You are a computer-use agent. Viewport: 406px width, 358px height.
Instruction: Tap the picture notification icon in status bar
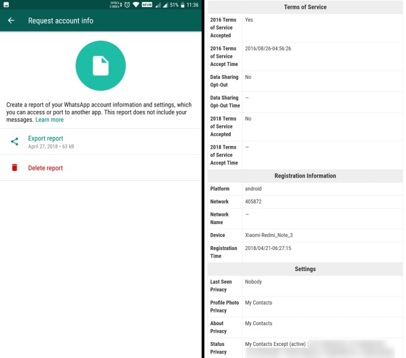6,4
